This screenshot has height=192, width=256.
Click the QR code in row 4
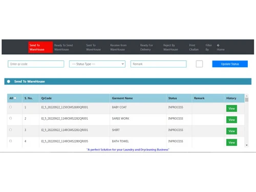(x=65, y=141)
